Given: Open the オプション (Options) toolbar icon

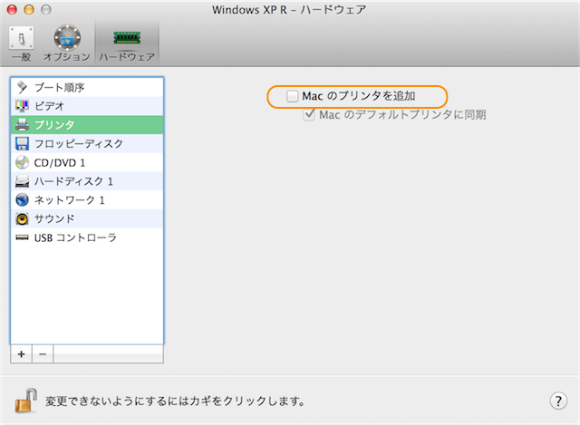Looking at the screenshot, I should 67,43.
